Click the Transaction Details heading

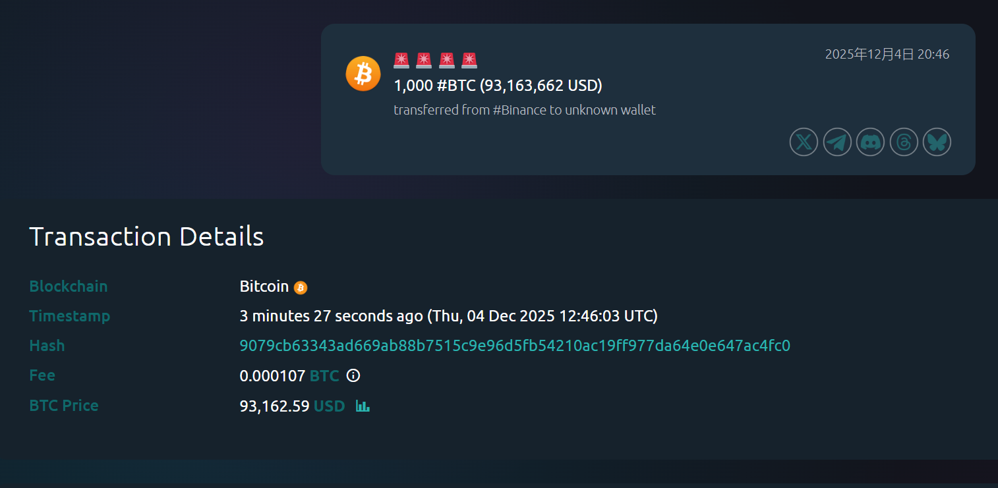click(146, 236)
